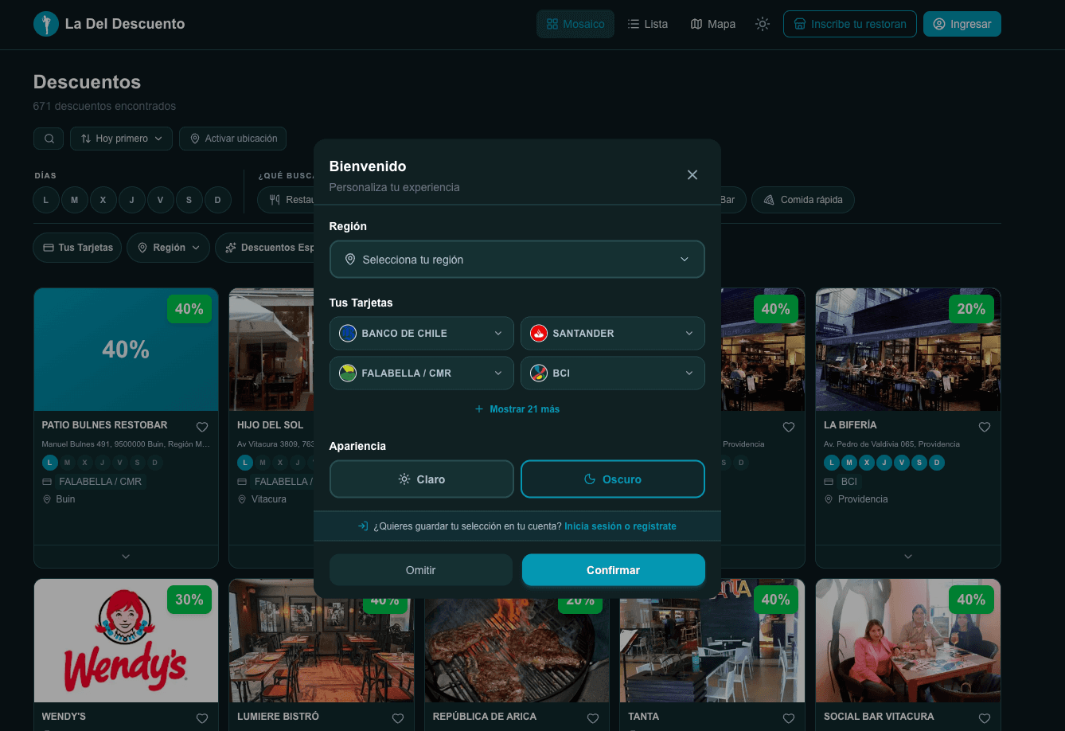Switch to Mosaico view
The width and height of the screenshot is (1065, 731).
tap(575, 24)
